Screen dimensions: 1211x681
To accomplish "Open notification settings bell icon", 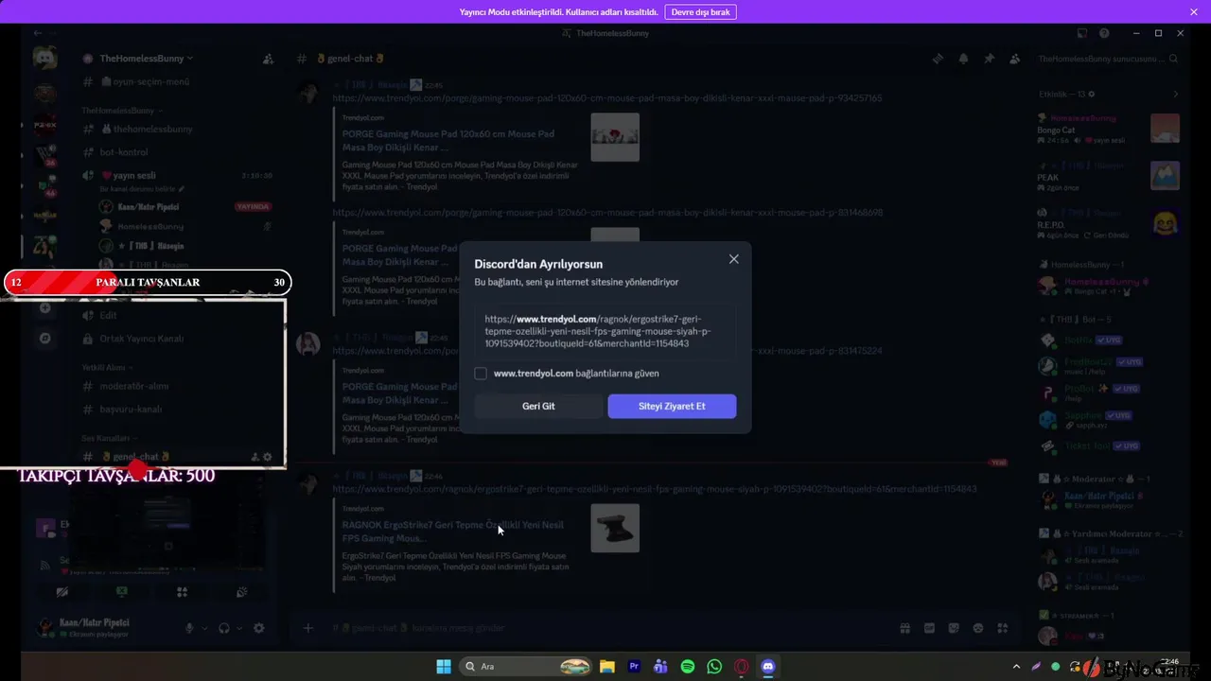I will (x=963, y=59).
